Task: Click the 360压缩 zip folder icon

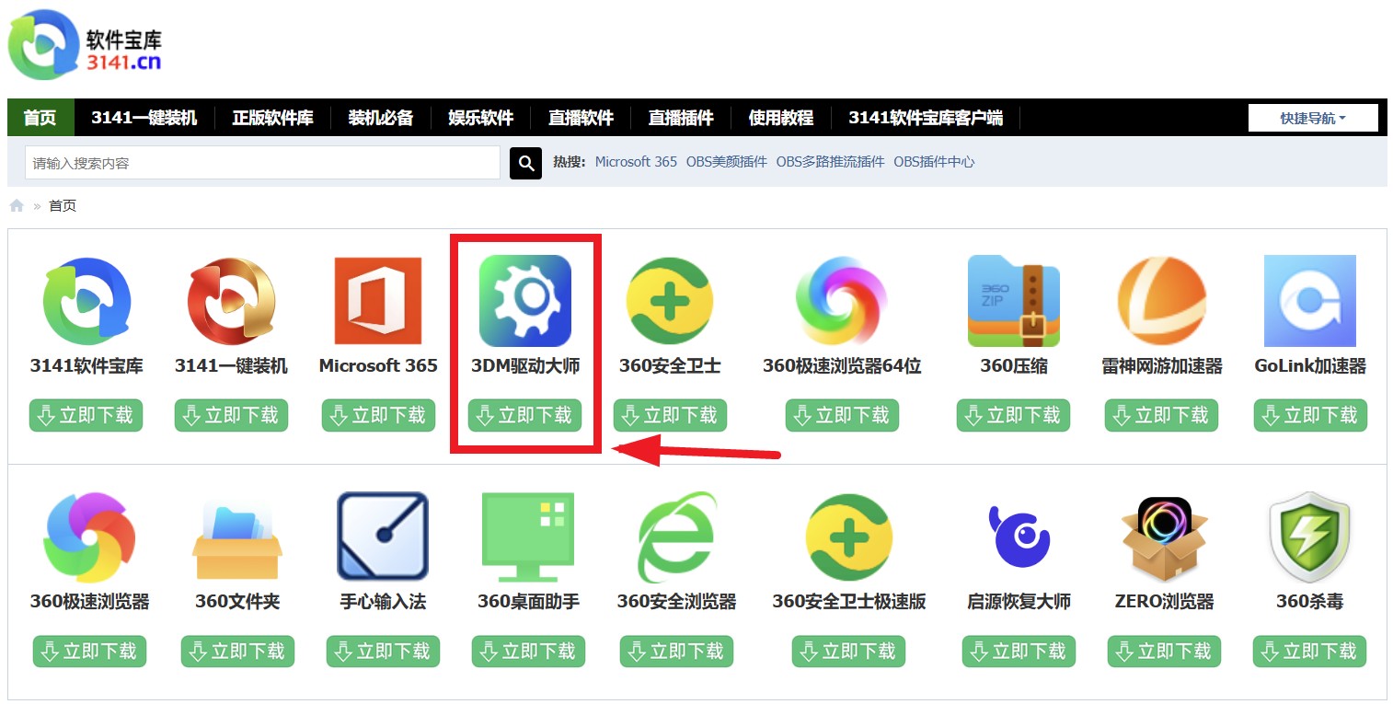Action: [x=1013, y=301]
